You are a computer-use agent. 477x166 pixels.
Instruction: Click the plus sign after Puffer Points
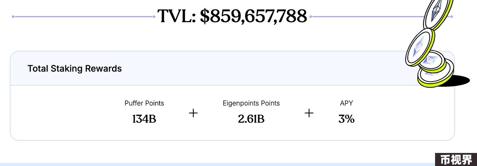pos(194,113)
